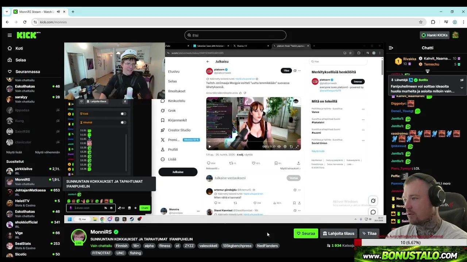Toggle the Aikalisä switch in streamed popout

point(123,122)
